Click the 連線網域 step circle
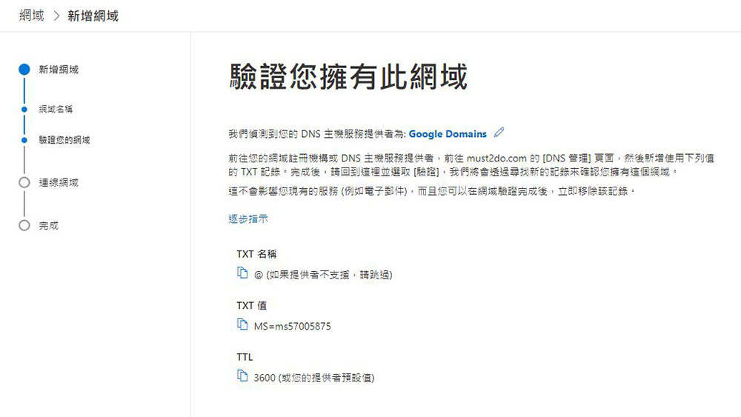Image resolution: width=741 pixels, height=417 pixels. (24, 182)
